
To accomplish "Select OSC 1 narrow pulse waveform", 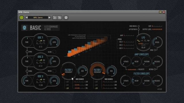I will coord(37,43).
